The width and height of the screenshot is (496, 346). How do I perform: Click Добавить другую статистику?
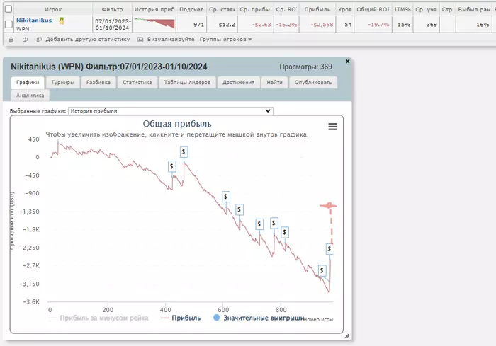point(83,40)
